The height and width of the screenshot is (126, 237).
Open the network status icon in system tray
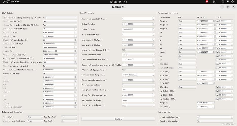pyautogui.click(x=223, y=2)
